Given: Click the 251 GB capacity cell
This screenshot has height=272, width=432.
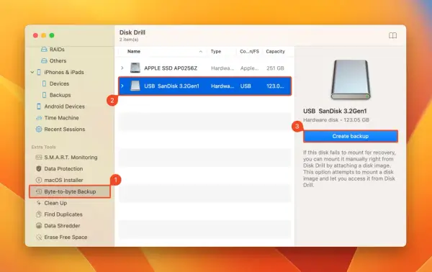Looking at the screenshot, I should [x=275, y=68].
